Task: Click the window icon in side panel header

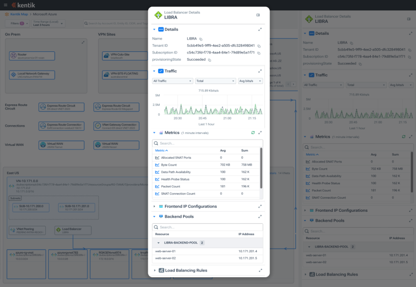Action: (409, 19)
